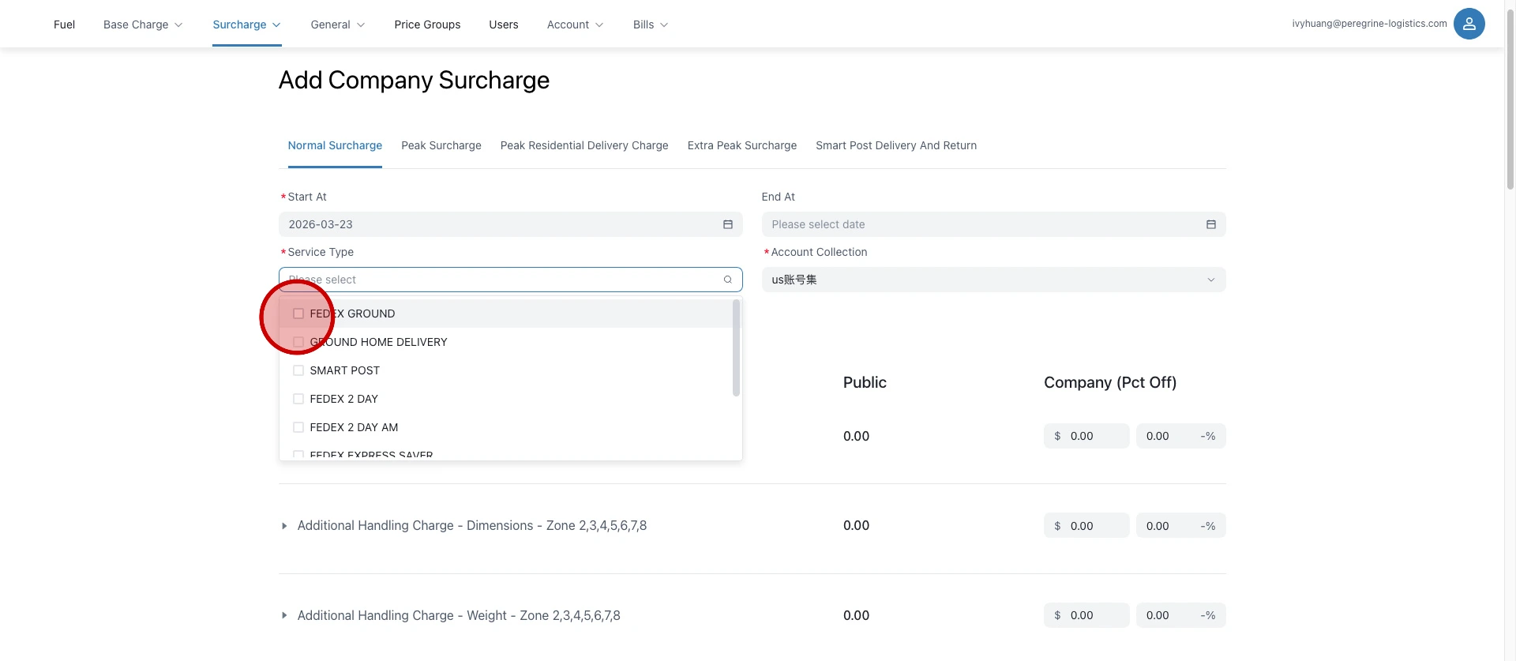Check the FEDEX GROUND option
Screen dimensions: 1516x661
click(298, 314)
